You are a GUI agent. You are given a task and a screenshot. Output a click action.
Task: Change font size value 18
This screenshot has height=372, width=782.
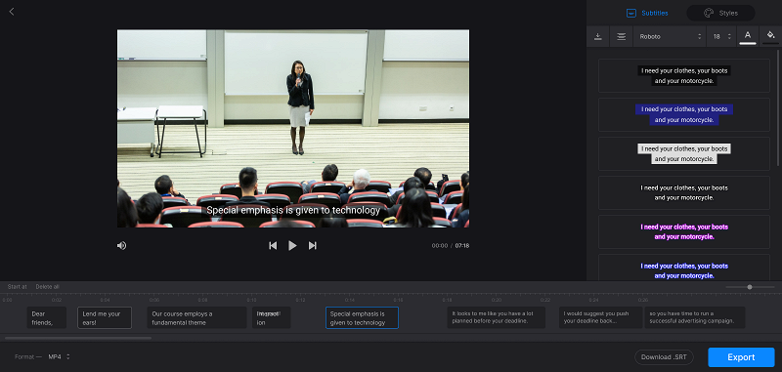point(721,36)
